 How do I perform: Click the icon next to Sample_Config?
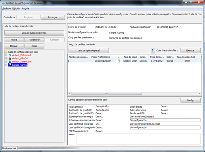10,65
